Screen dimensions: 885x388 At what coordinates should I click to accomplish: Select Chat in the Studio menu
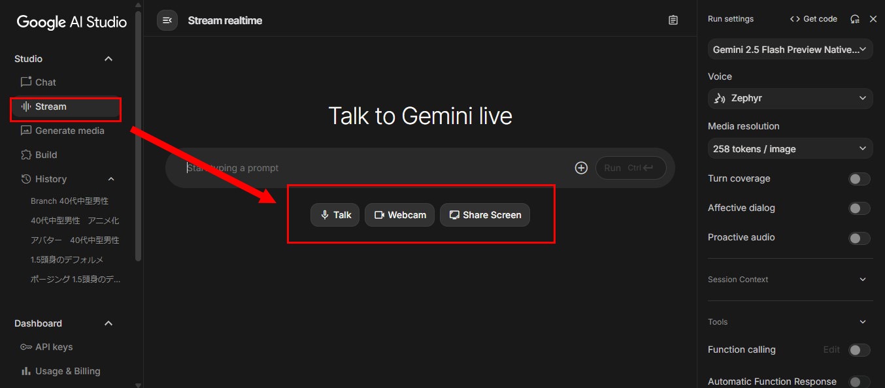click(45, 82)
